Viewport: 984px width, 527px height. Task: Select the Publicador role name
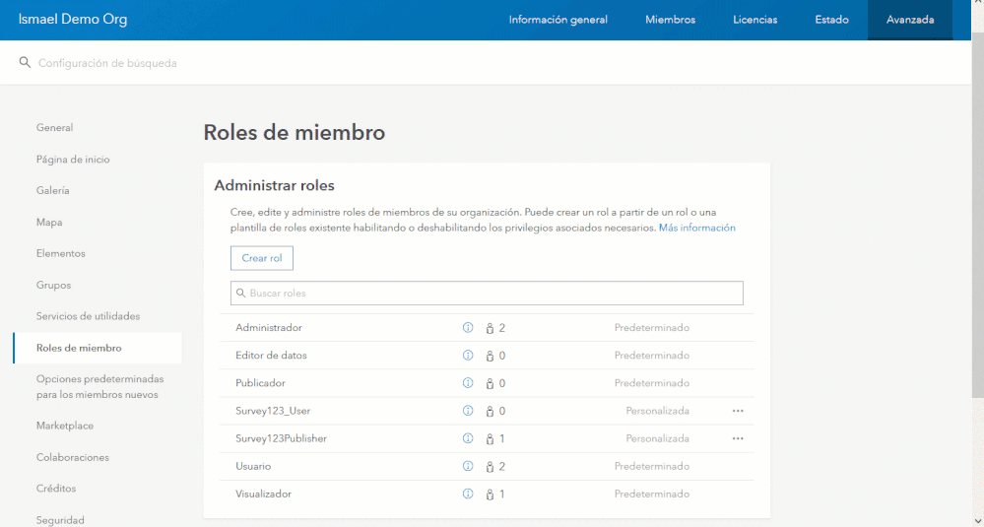(260, 383)
